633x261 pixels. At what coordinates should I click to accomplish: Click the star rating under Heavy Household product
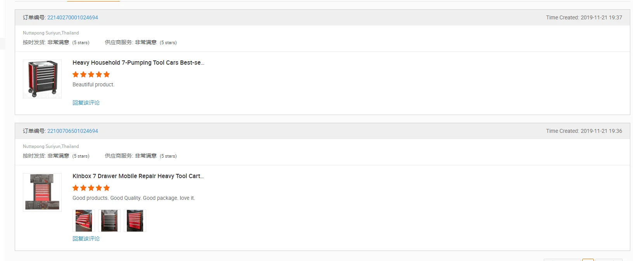click(91, 74)
